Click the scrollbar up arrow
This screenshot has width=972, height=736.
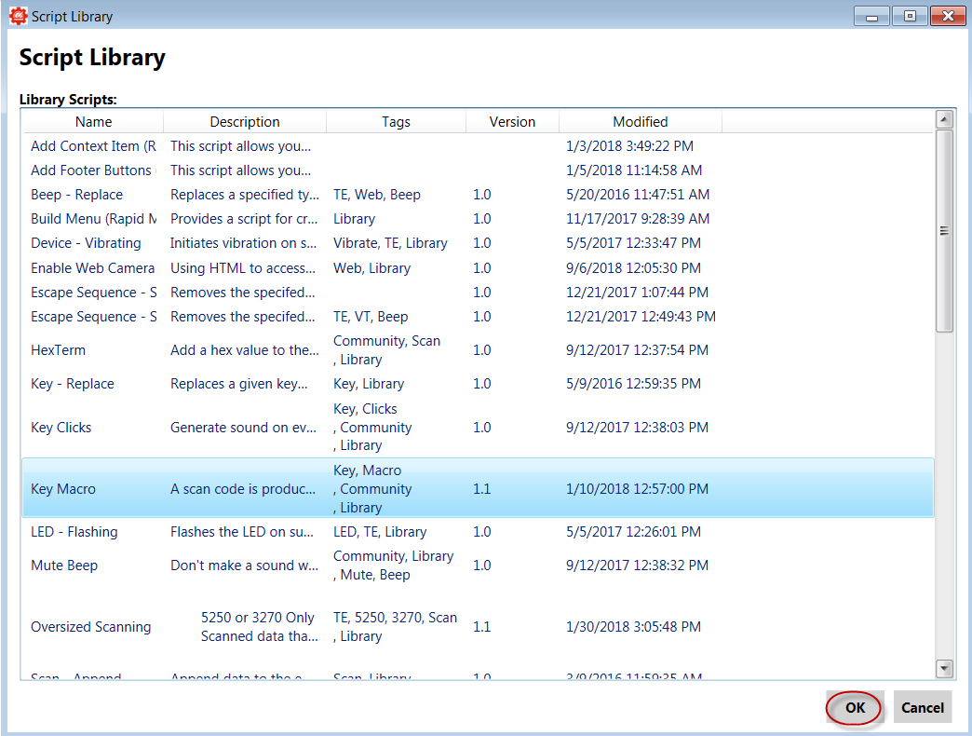944,119
